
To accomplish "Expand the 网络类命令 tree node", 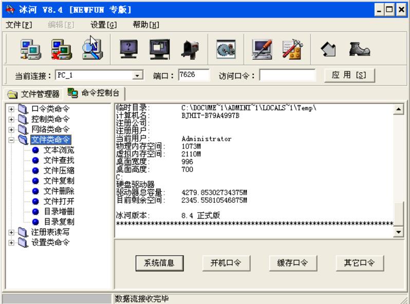I will (x=11, y=129).
